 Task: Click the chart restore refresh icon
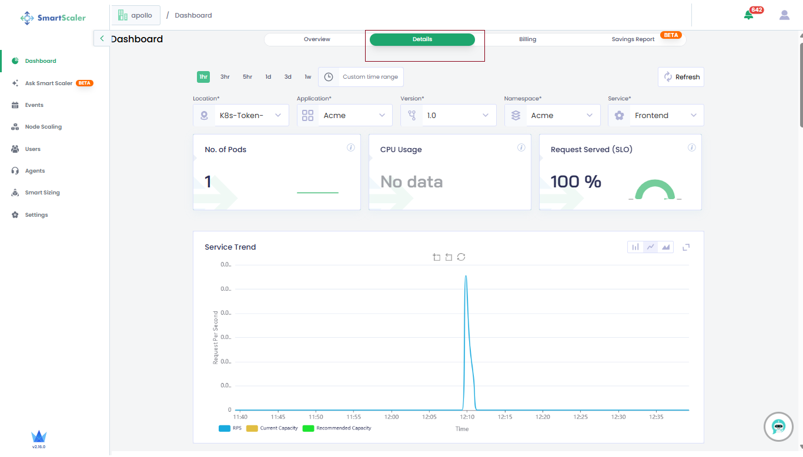461,257
